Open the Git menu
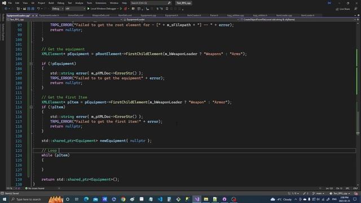This screenshot has height=203, width=361. (x=33, y=3)
